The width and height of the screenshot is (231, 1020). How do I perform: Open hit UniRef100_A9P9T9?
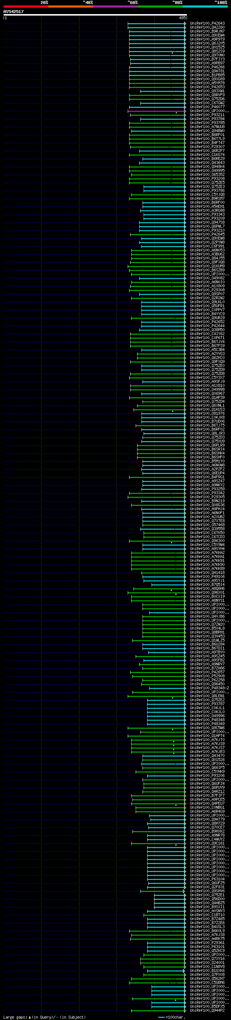207,39
